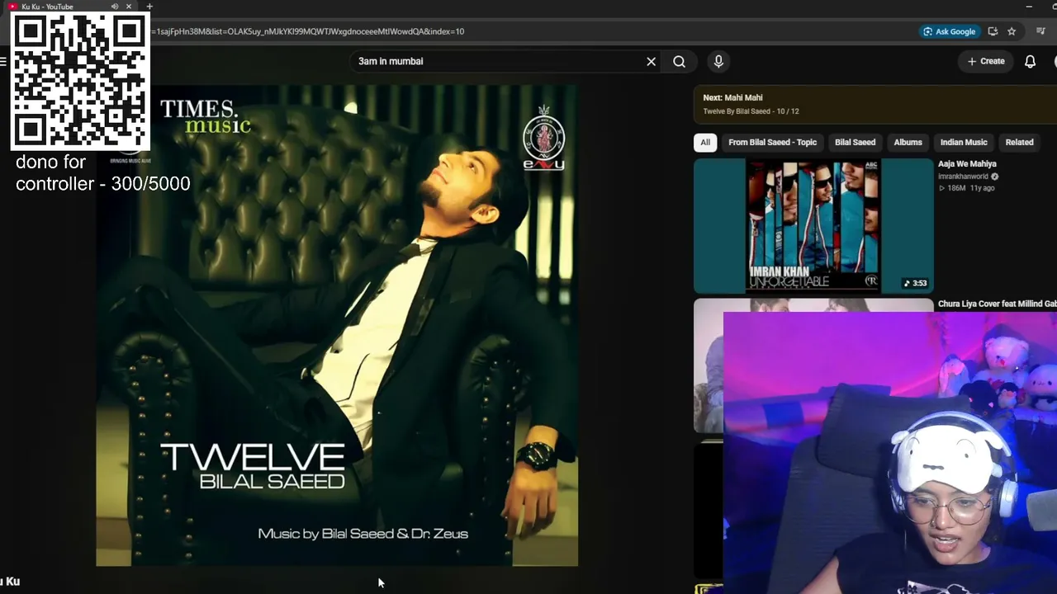Viewport: 1057px width, 594px height.
Task: Select the 'From Bilal Saeed - Topic' chip
Action: [772, 142]
